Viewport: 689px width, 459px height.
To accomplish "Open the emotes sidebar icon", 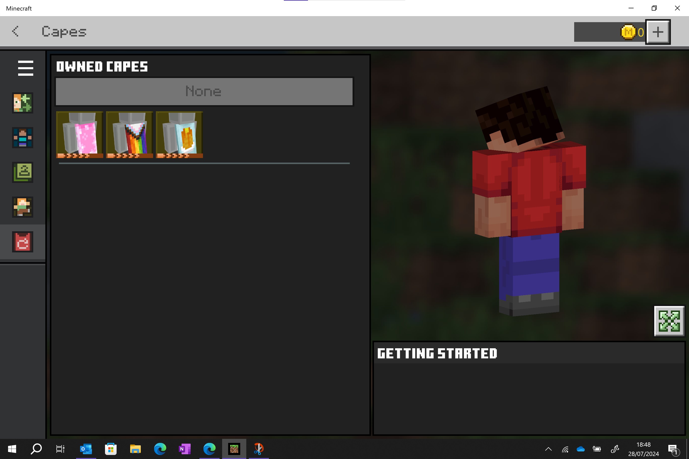I will click(23, 207).
